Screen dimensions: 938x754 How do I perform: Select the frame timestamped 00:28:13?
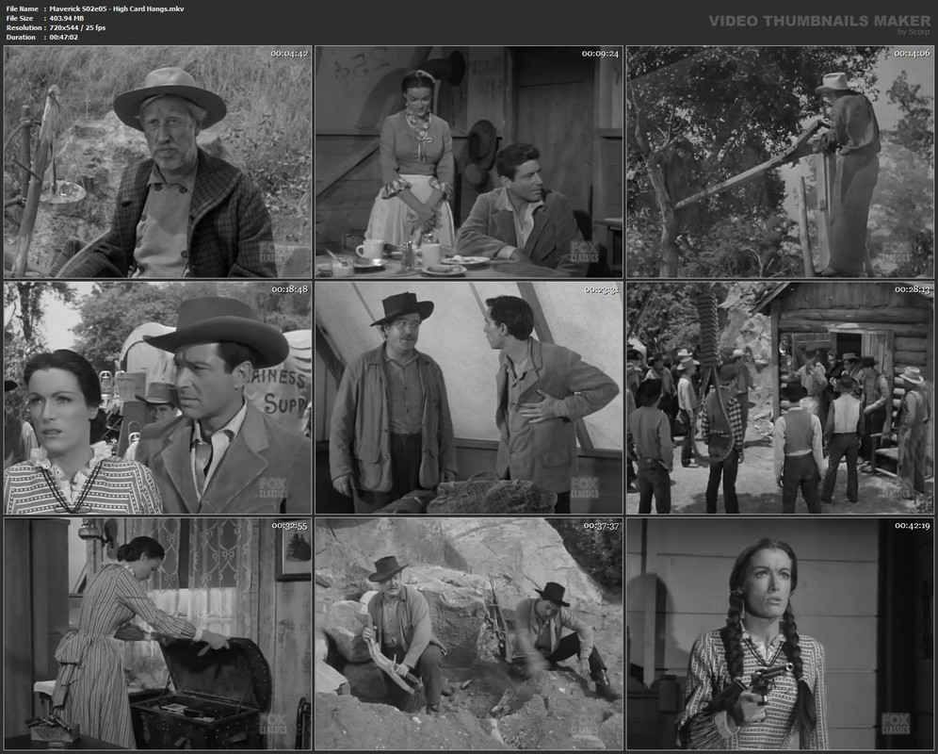coord(780,398)
